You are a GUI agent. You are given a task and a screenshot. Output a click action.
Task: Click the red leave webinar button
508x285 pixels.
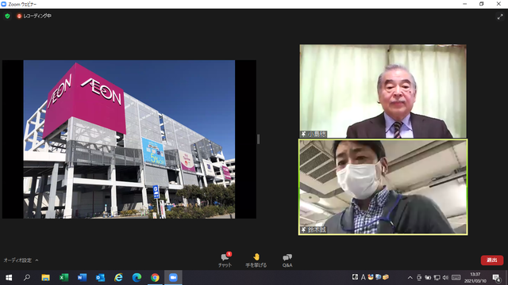click(492, 260)
